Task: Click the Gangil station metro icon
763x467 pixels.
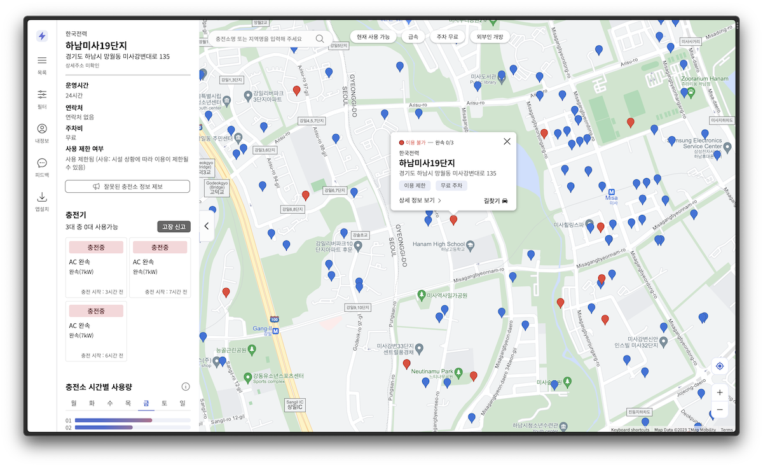Action: [x=275, y=331]
